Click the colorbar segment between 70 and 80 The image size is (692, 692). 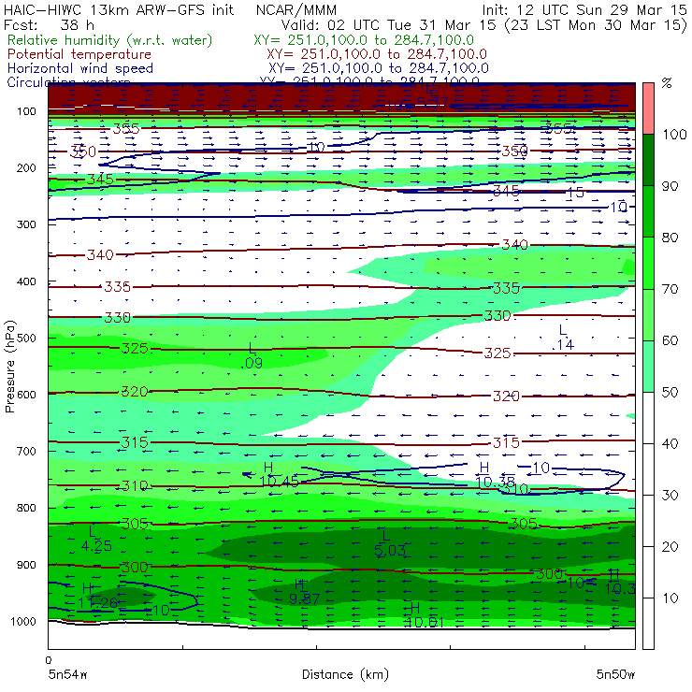click(x=648, y=263)
